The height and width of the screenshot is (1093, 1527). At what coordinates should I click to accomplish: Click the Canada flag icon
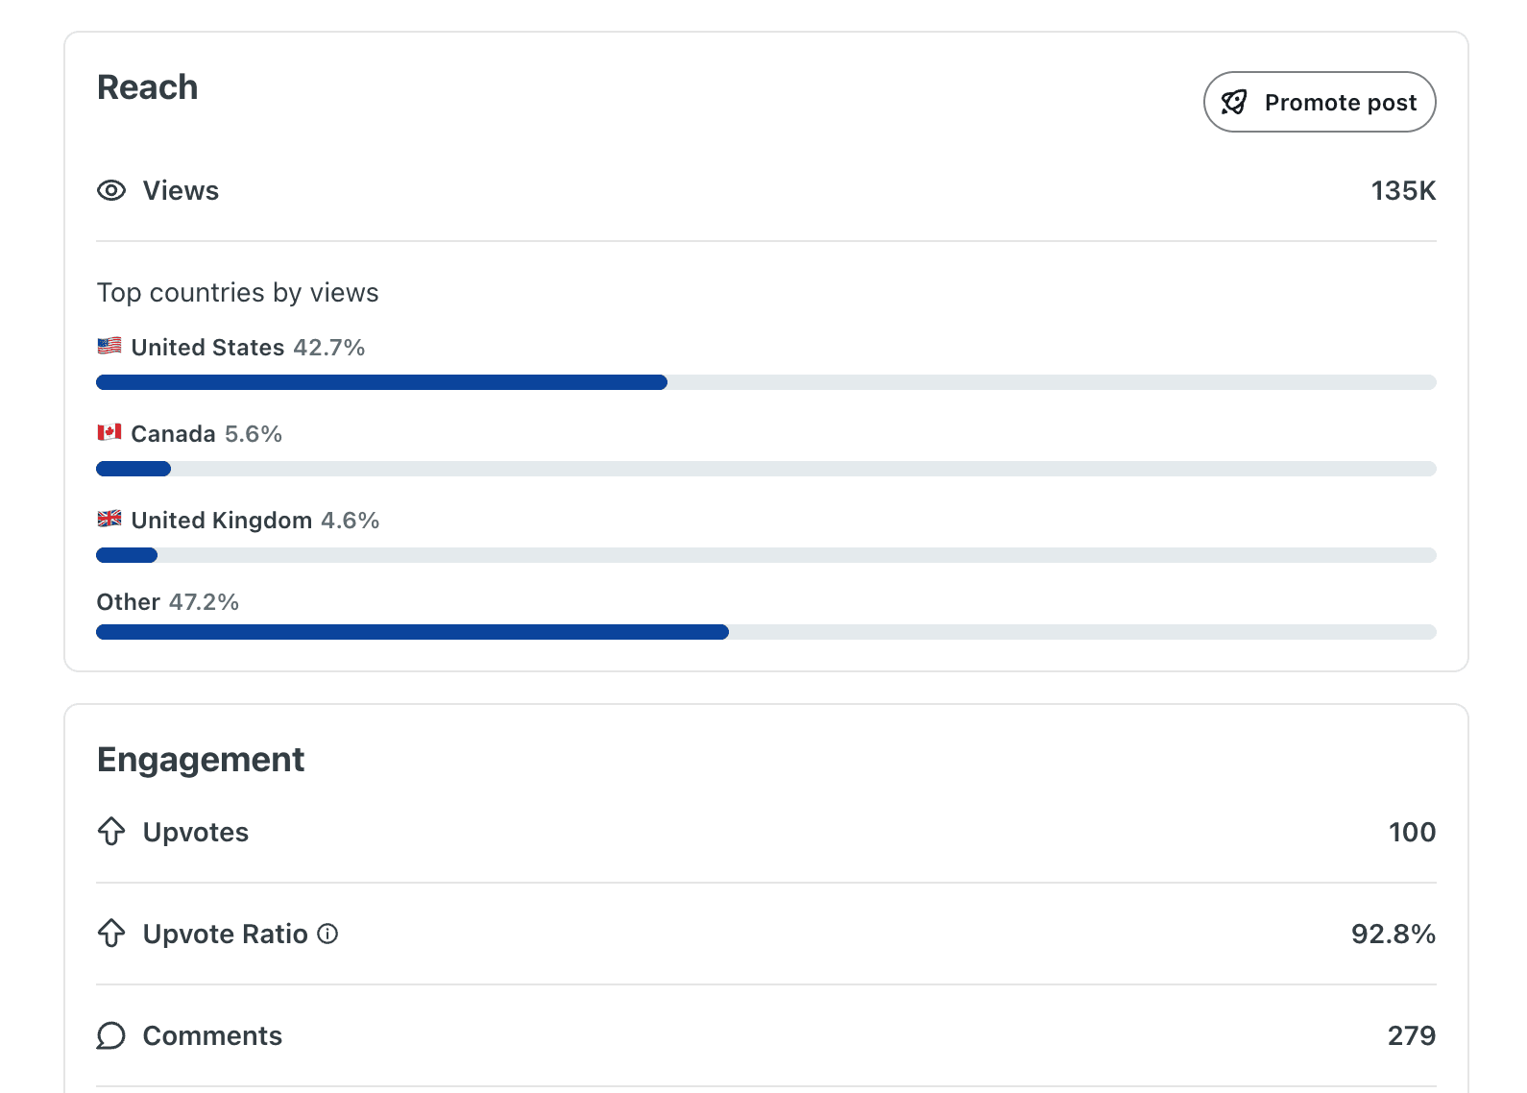coord(109,432)
